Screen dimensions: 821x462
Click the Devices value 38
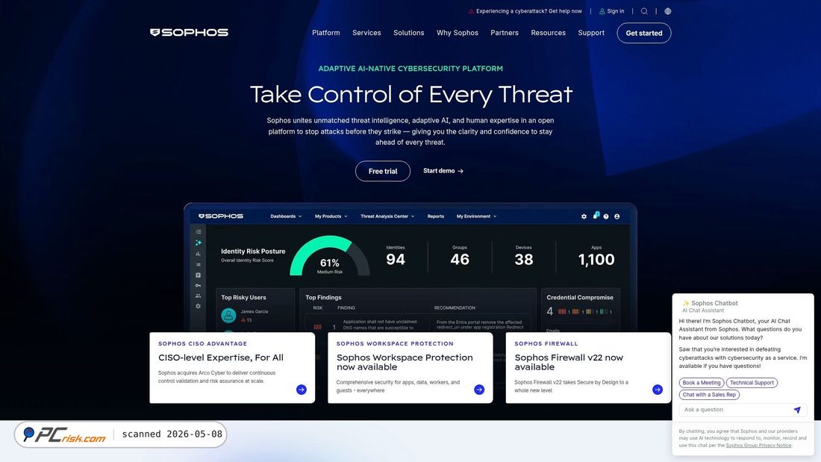click(x=524, y=259)
